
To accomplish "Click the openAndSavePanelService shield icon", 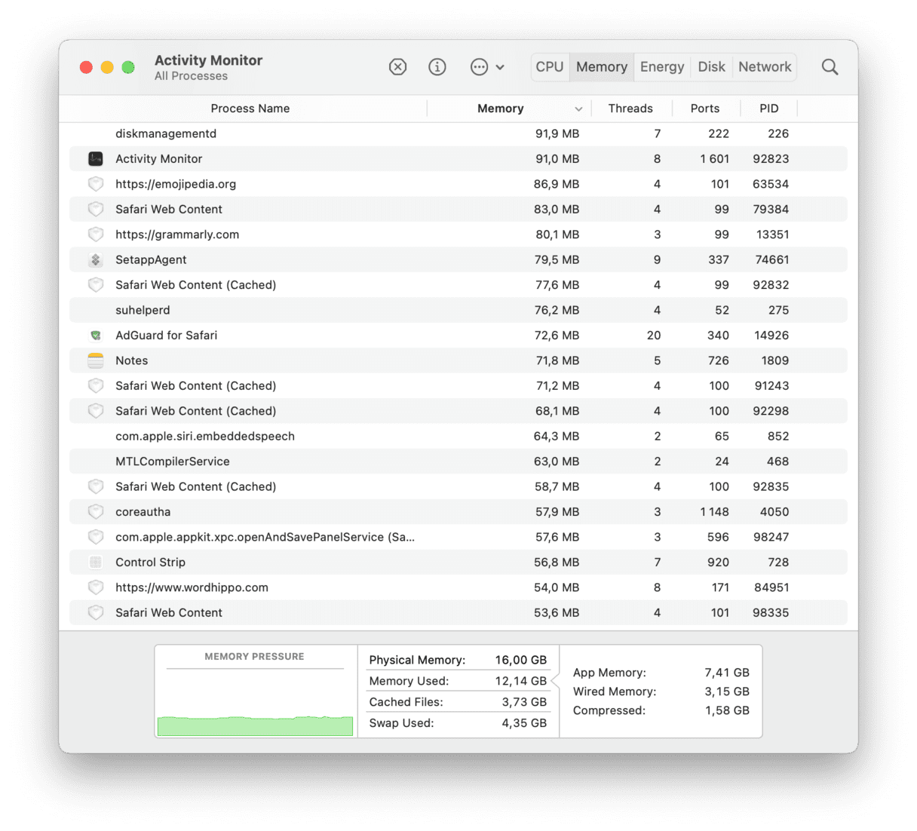I will coord(96,537).
